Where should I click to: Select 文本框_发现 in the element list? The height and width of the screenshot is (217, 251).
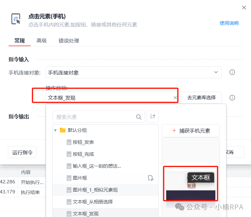(105, 213)
